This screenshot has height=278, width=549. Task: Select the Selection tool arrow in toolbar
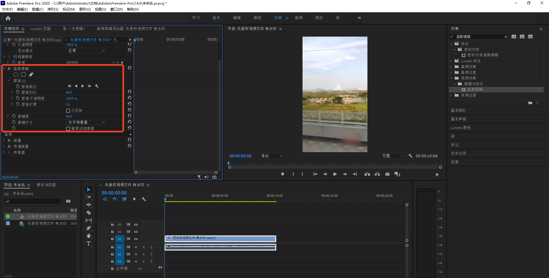pos(89,190)
